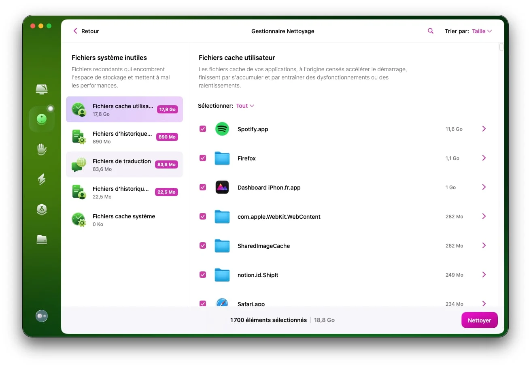This screenshot has height=367, width=531.
Task: Open the Sélectionner Tout dropdown
Action: click(245, 106)
